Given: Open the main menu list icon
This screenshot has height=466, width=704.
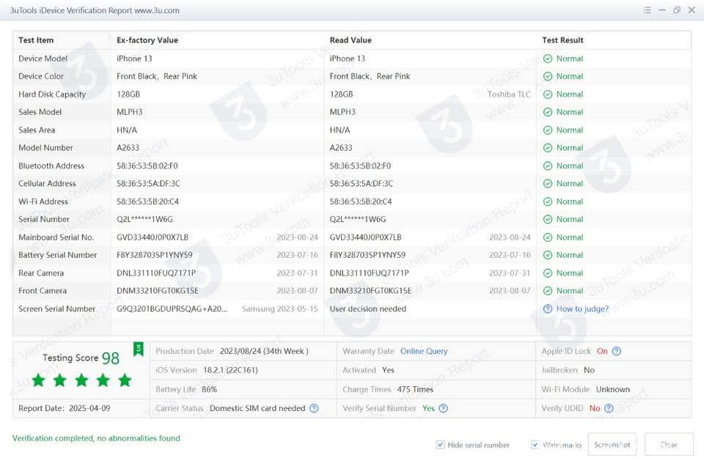Looking at the screenshot, I should (x=647, y=10).
